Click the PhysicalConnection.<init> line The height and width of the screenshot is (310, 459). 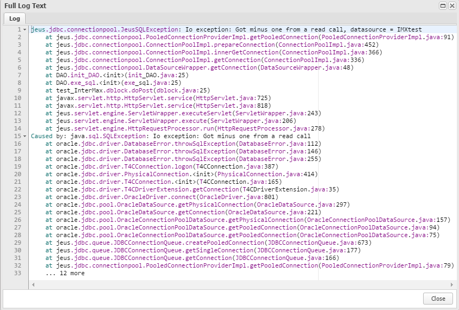[182, 174]
